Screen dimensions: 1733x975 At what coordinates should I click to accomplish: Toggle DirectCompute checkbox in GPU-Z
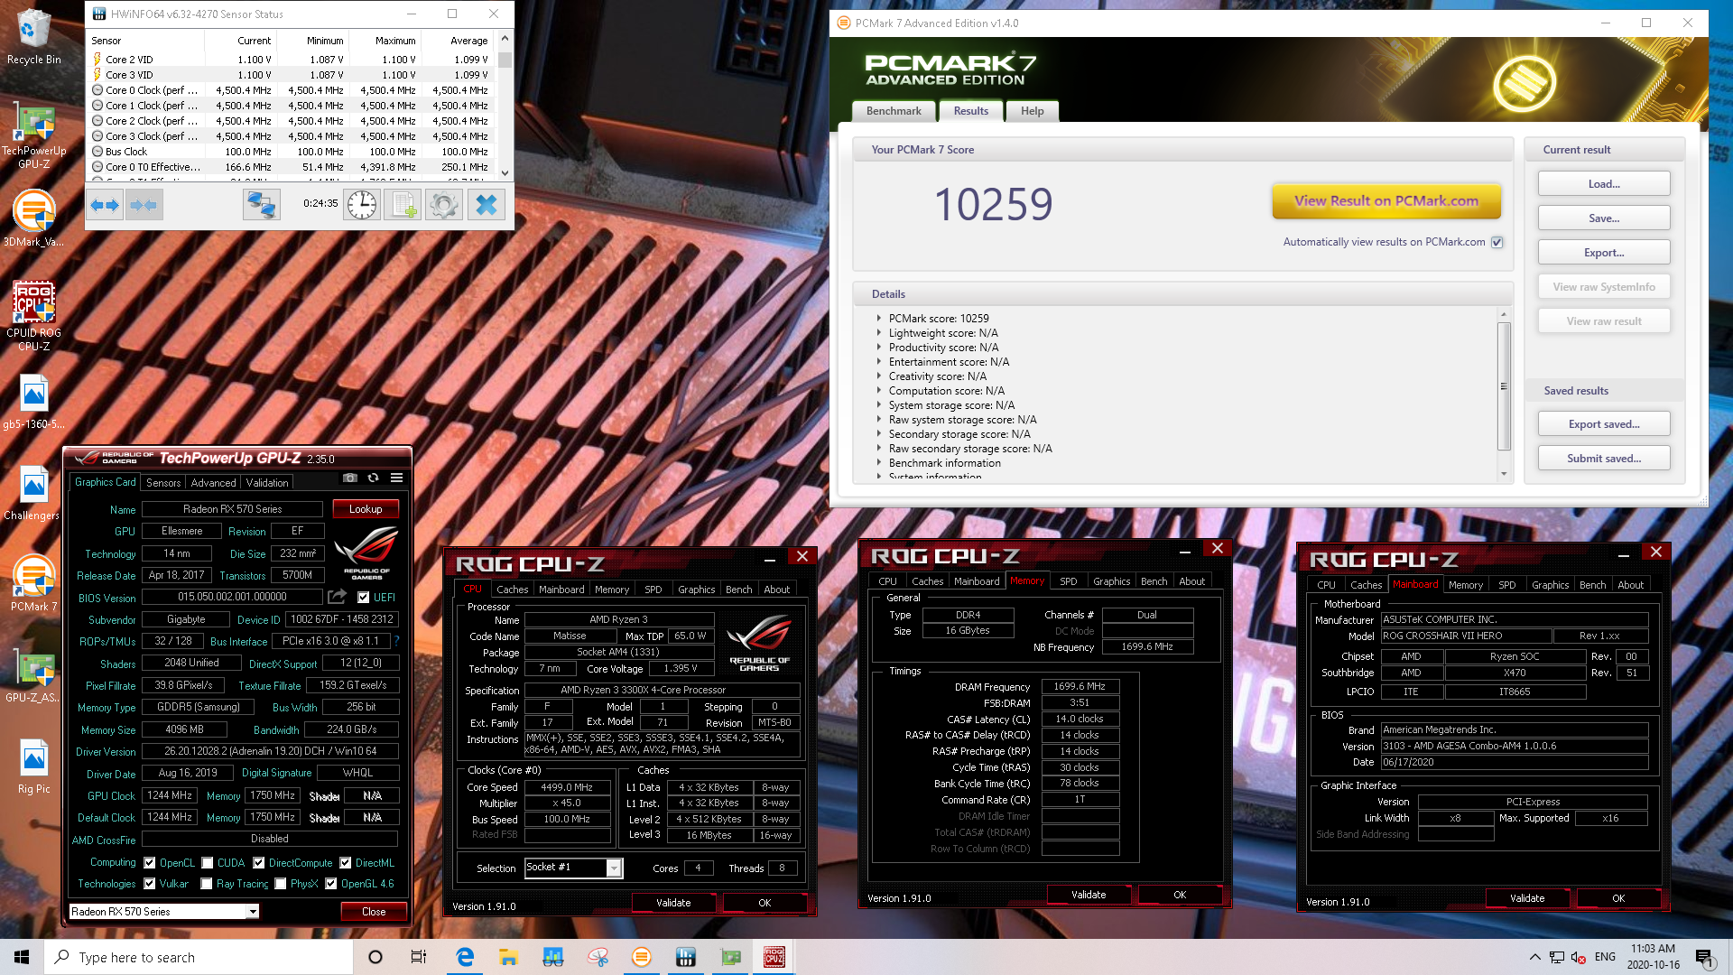coord(259,863)
